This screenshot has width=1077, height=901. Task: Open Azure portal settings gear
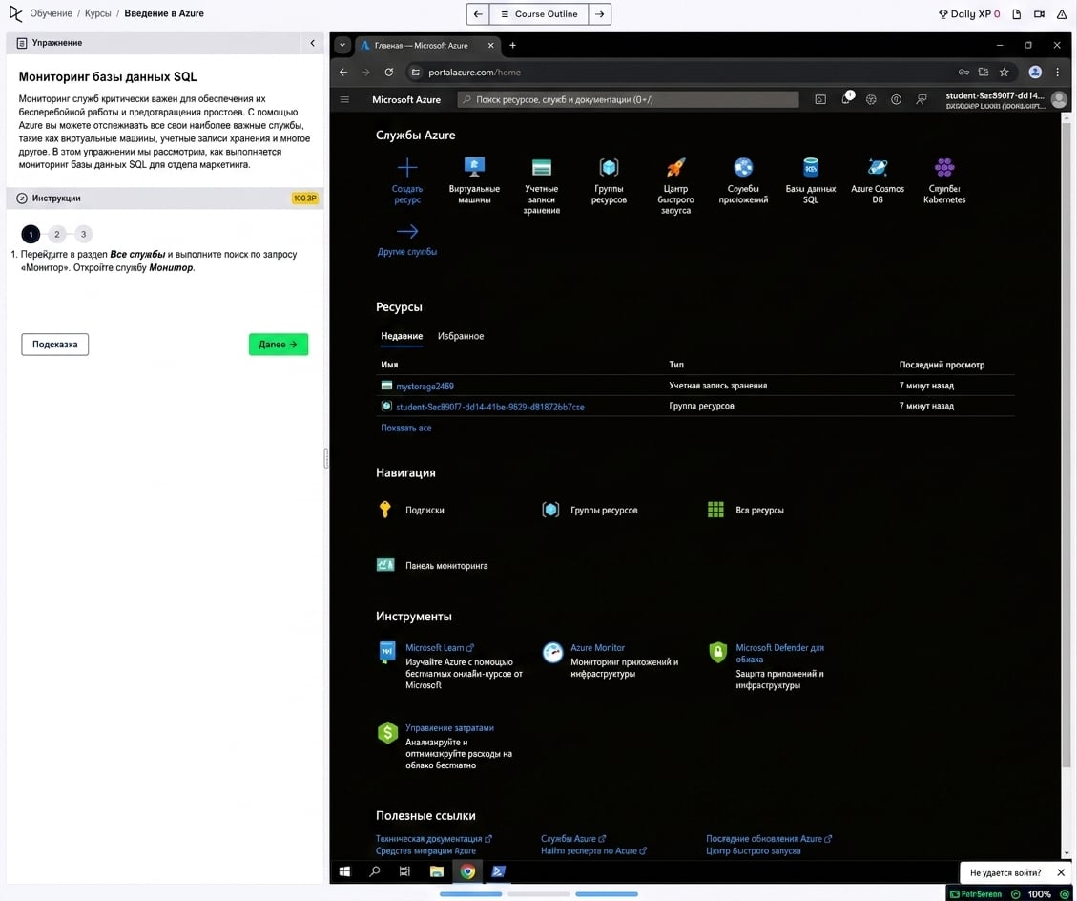[x=871, y=99]
